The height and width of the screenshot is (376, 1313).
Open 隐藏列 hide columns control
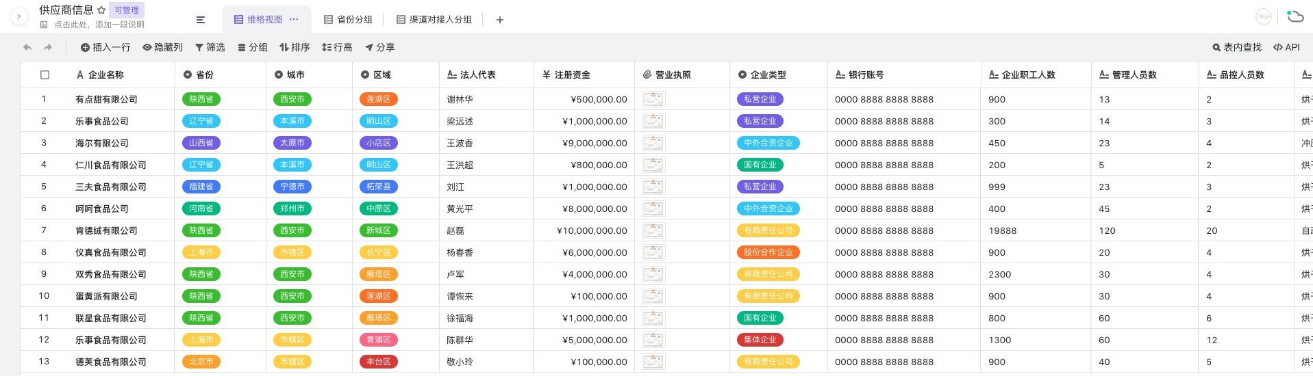point(162,47)
